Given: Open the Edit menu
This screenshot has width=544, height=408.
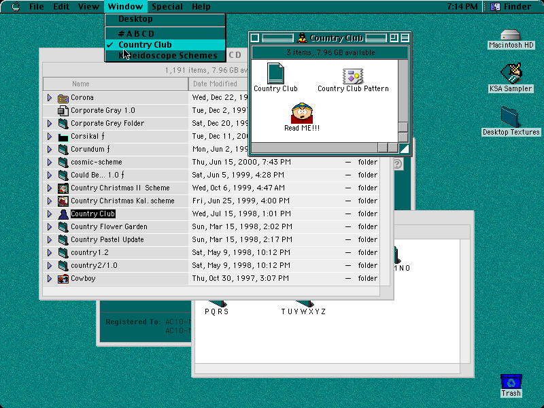Looking at the screenshot, I should pyautogui.click(x=61, y=7).
